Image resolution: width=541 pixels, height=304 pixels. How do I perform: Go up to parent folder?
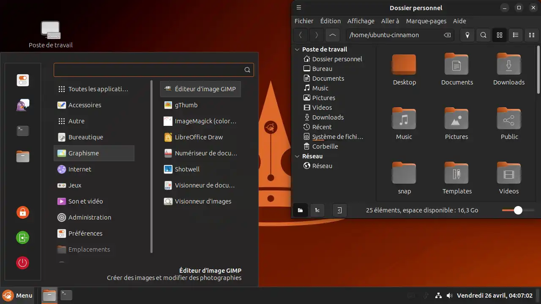pyautogui.click(x=333, y=35)
